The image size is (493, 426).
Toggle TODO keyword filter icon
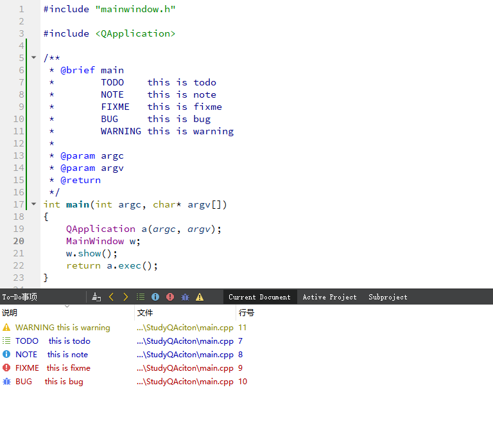click(x=141, y=297)
